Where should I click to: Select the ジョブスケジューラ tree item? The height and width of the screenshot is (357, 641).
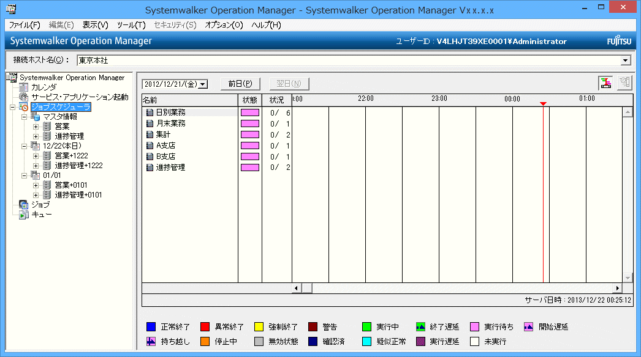tap(61, 107)
